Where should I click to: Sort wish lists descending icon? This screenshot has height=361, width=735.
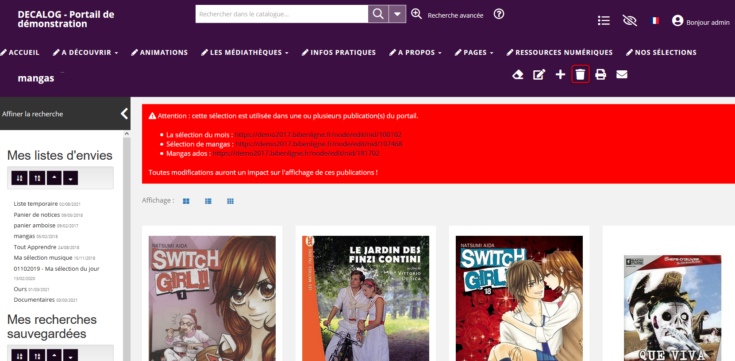coord(37,178)
